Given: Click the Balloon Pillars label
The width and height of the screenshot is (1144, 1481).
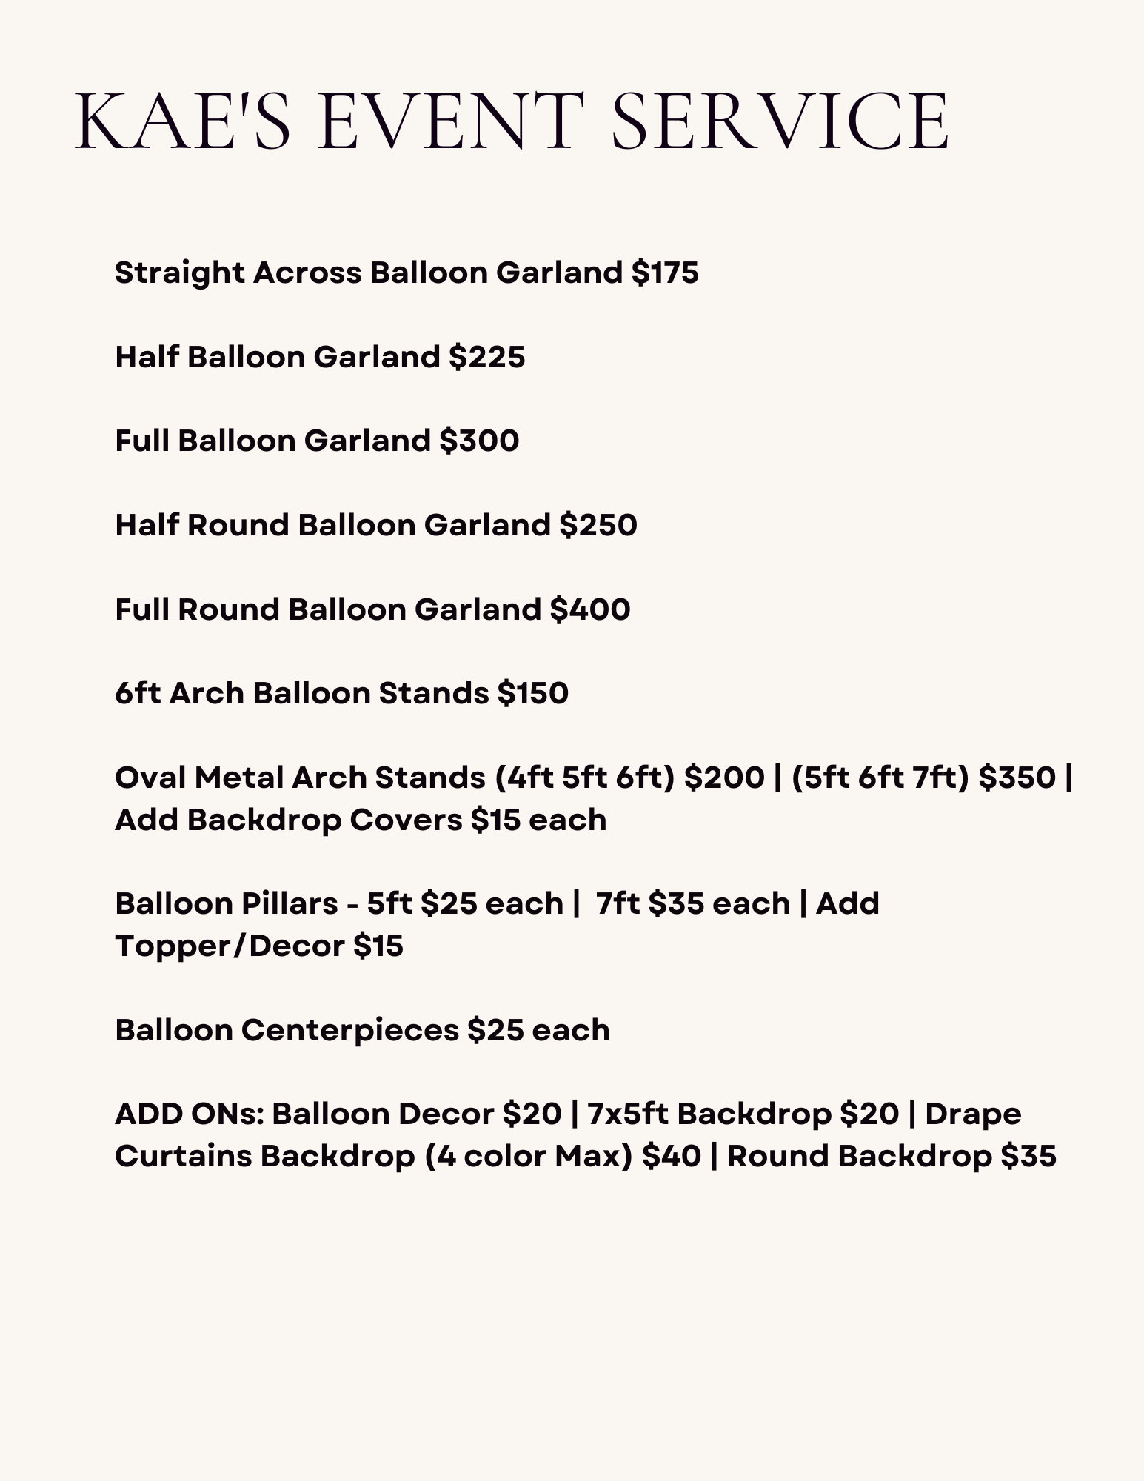Looking at the screenshot, I should pyautogui.click(x=226, y=903).
